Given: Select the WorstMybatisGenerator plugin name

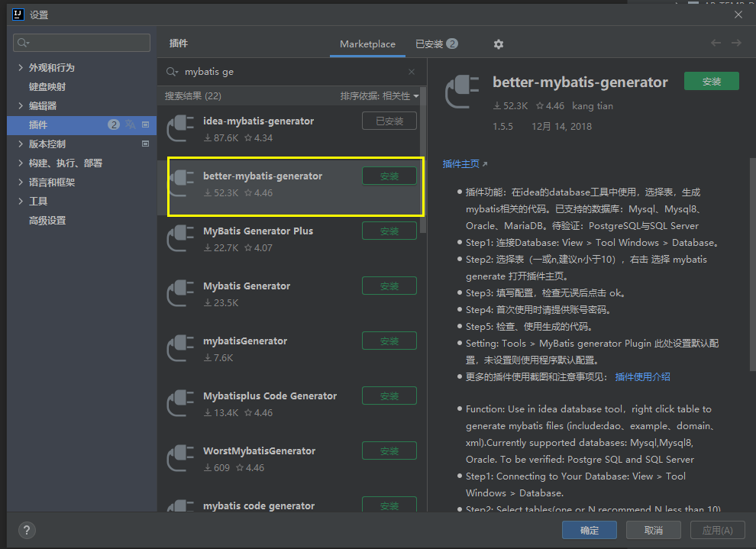Looking at the screenshot, I should pyautogui.click(x=260, y=451).
